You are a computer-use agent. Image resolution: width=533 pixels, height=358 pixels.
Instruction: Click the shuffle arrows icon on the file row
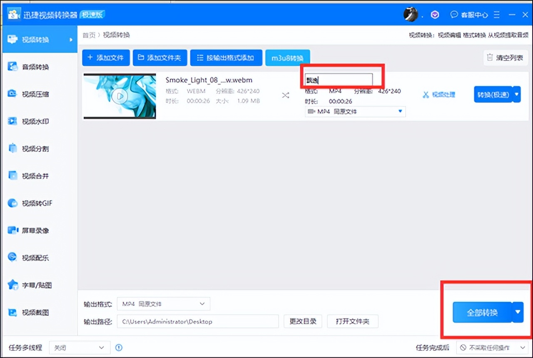[x=285, y=95]
